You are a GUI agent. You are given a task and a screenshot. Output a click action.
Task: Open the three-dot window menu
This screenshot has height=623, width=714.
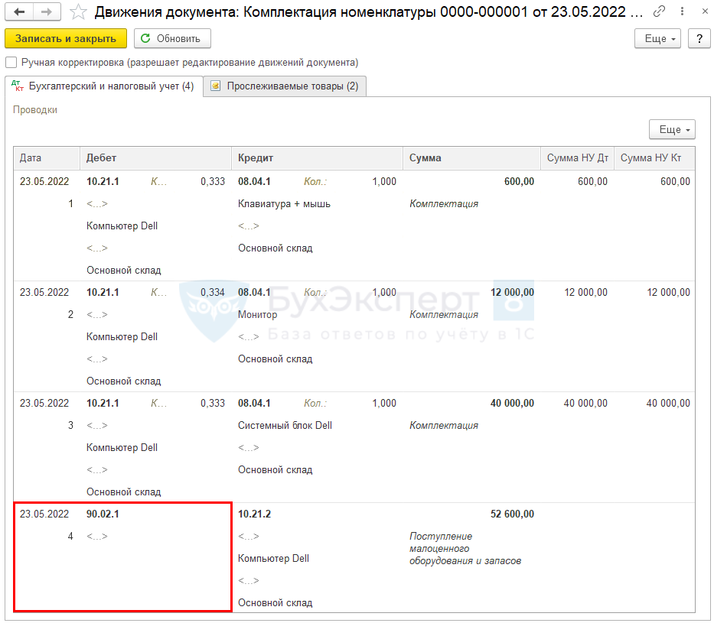682,11
